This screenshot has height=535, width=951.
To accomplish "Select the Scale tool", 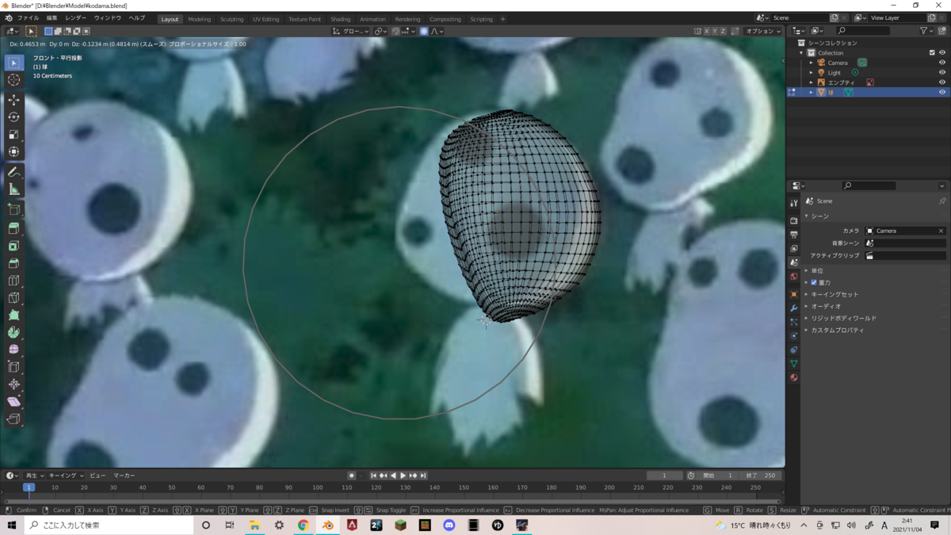I will (x=13, y=135).
